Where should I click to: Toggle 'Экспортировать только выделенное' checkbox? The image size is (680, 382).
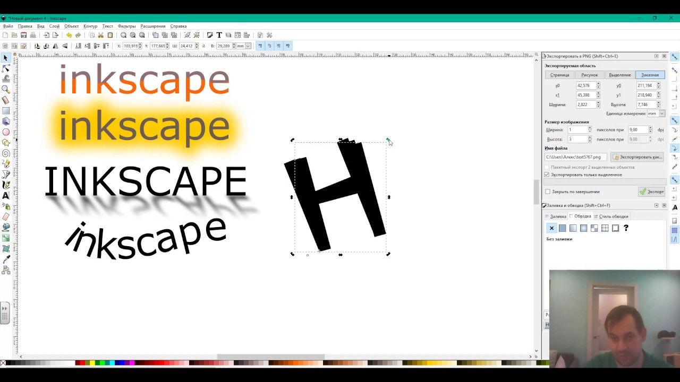[547, 175]
